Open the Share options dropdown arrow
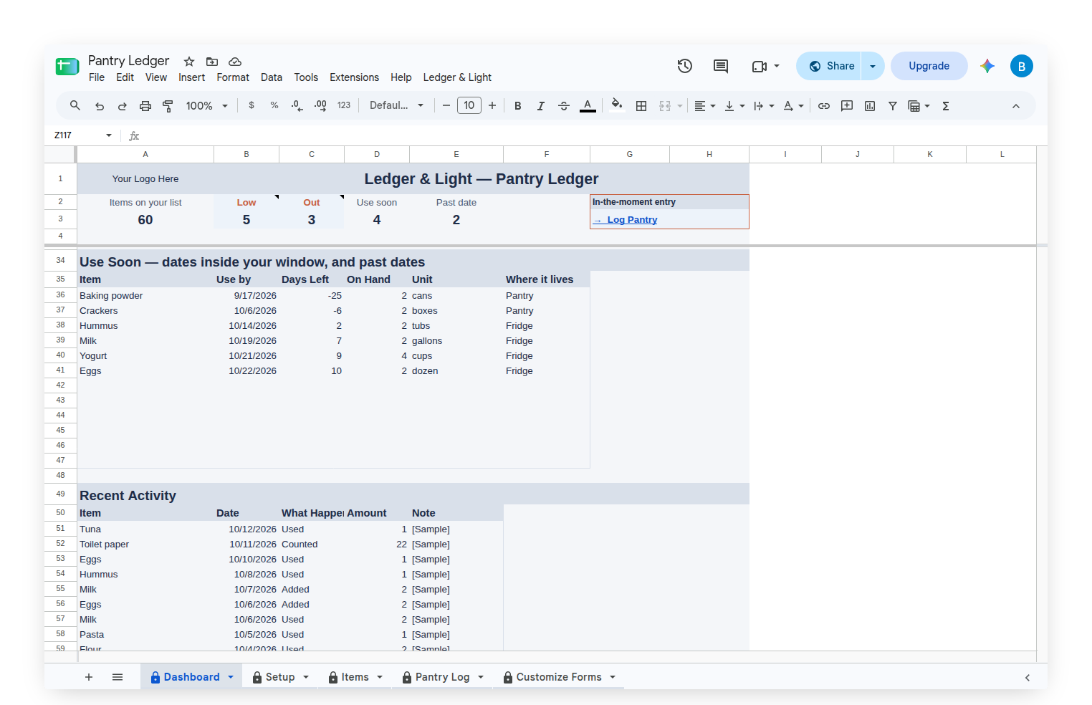This screenshot has width=1092, height=705. [x=873, y=66]
